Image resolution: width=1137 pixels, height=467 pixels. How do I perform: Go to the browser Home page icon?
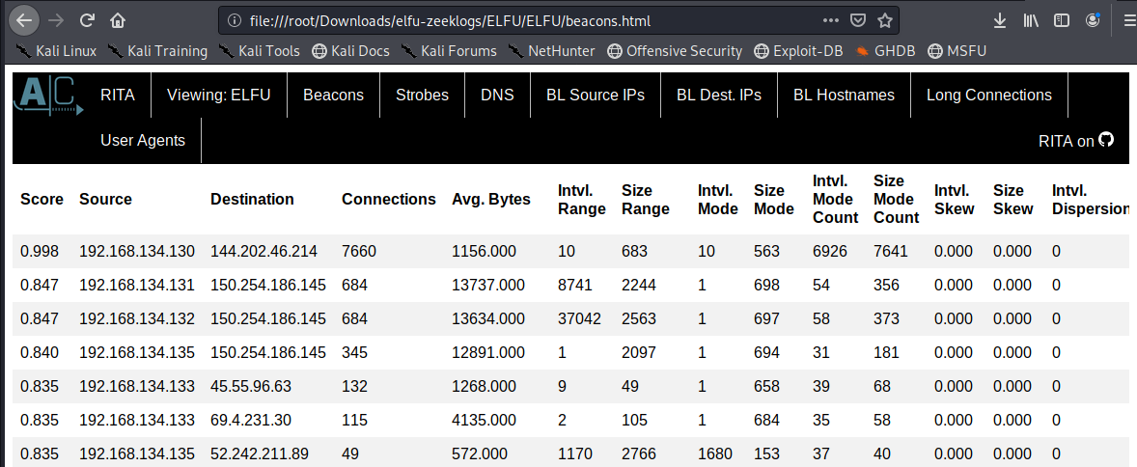[118, 20]
